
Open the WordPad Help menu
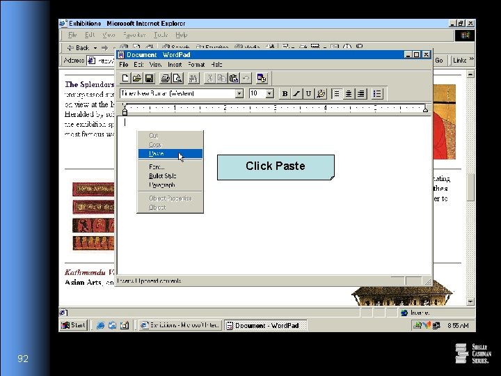coord(216,65)
